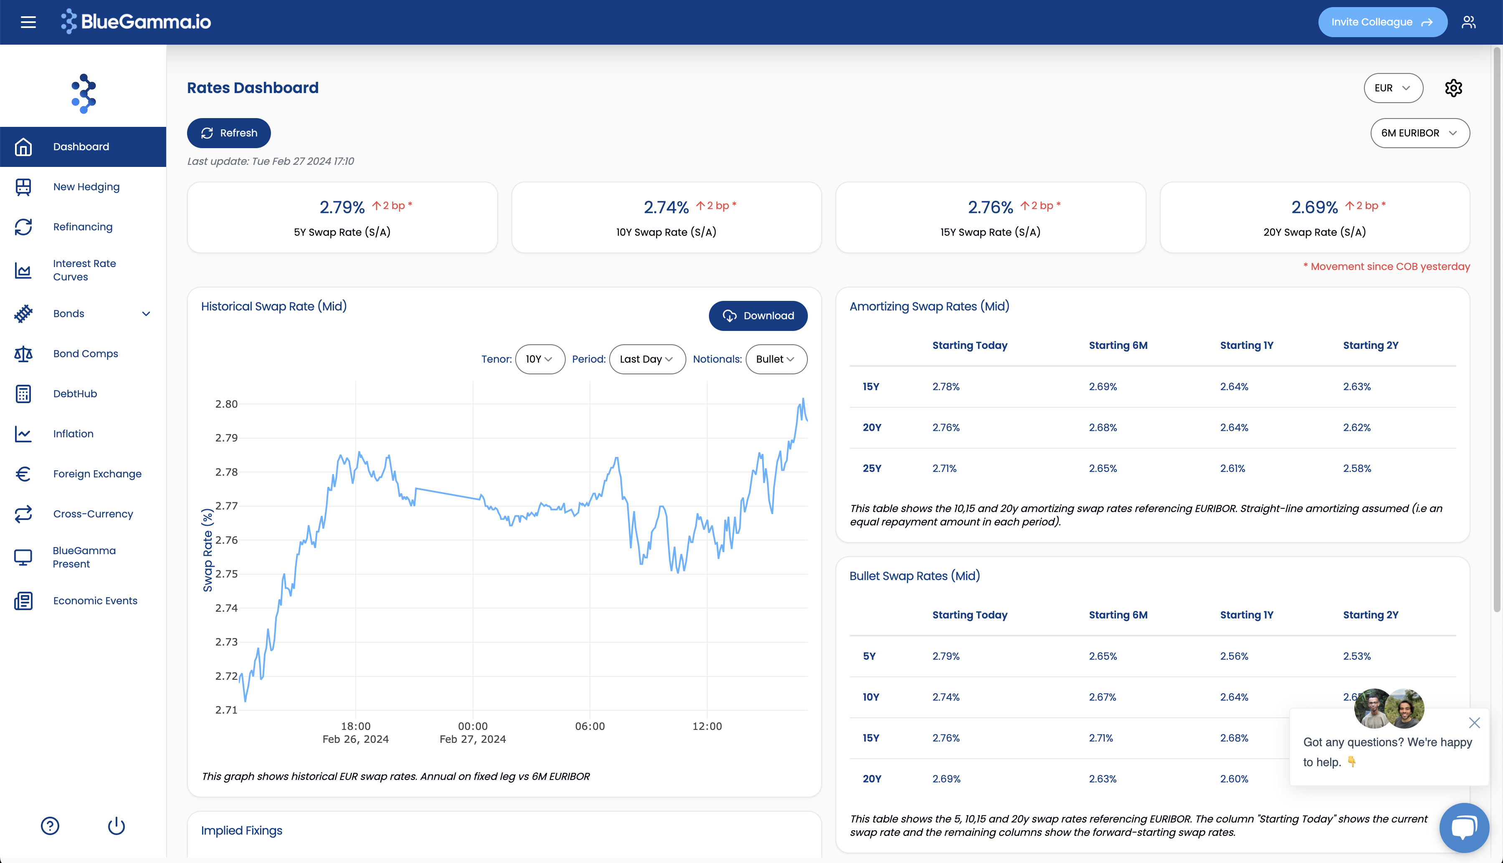Download the historical swap rate data
The height and width of the screenshot is (863, 1503).
coord(758,316)
